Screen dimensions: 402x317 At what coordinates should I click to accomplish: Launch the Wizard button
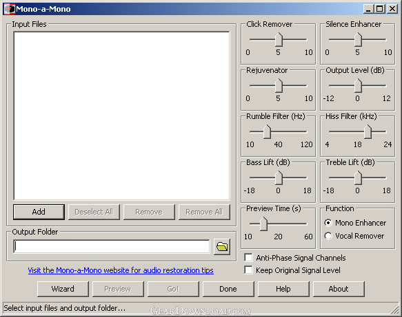(63, 289)
